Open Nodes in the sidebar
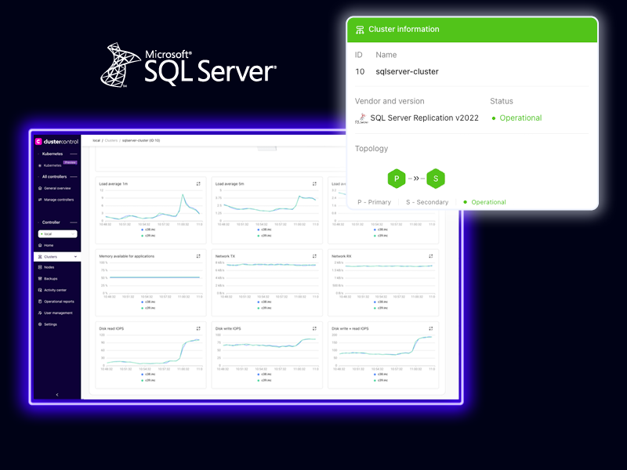 point(49,267)
